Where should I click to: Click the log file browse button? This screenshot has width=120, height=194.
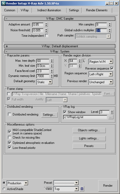111,117
